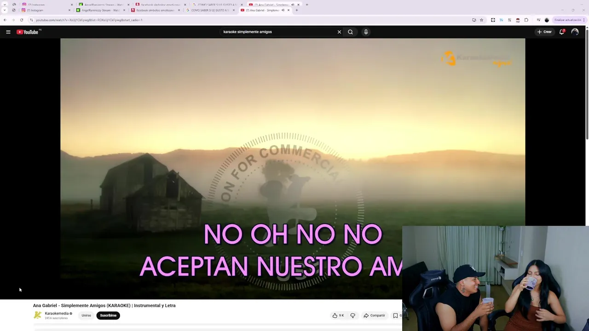Close the facebook simbolos tab
The image size is (589, 331).
[179, 10]
